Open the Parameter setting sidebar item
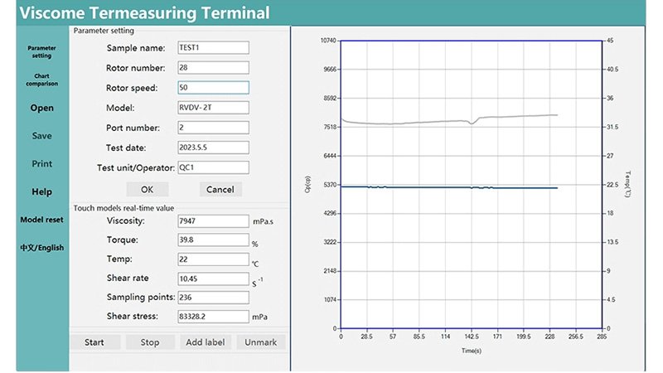The image size is (663, 373). coord(41,51)
